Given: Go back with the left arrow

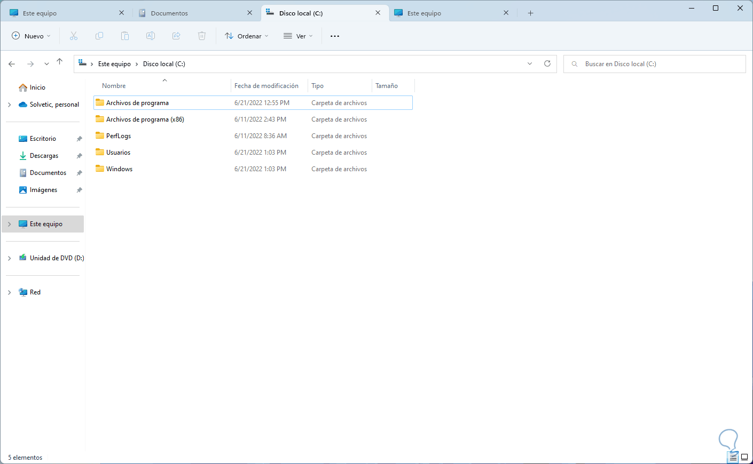Looking at the screenshot, I should pos(12,64).
